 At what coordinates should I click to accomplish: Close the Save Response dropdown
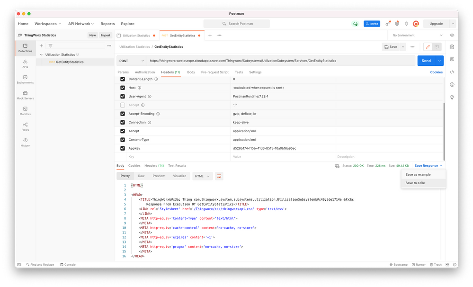pyautogui.click(x=428, y=166)
